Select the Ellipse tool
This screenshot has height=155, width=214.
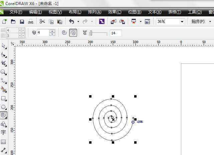4,107
